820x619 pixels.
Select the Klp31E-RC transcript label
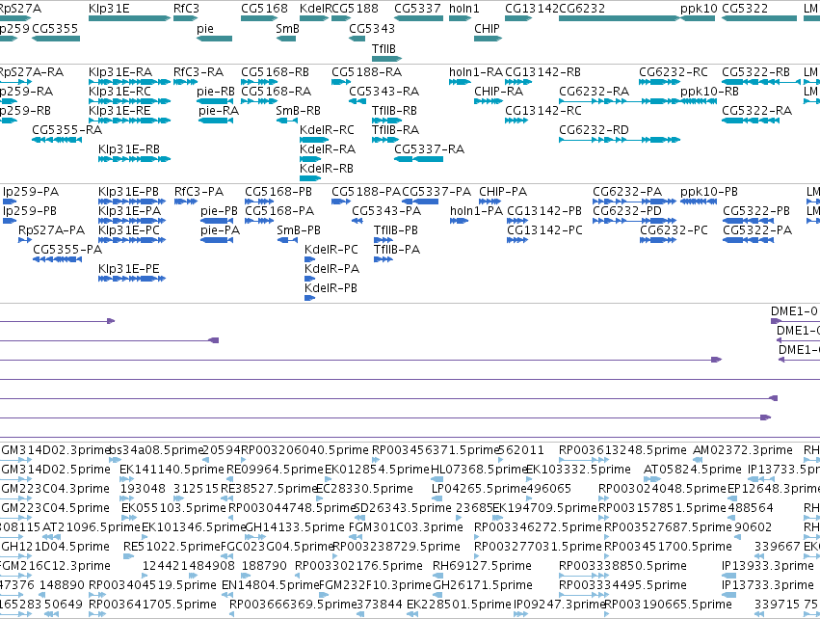(119, 91)
